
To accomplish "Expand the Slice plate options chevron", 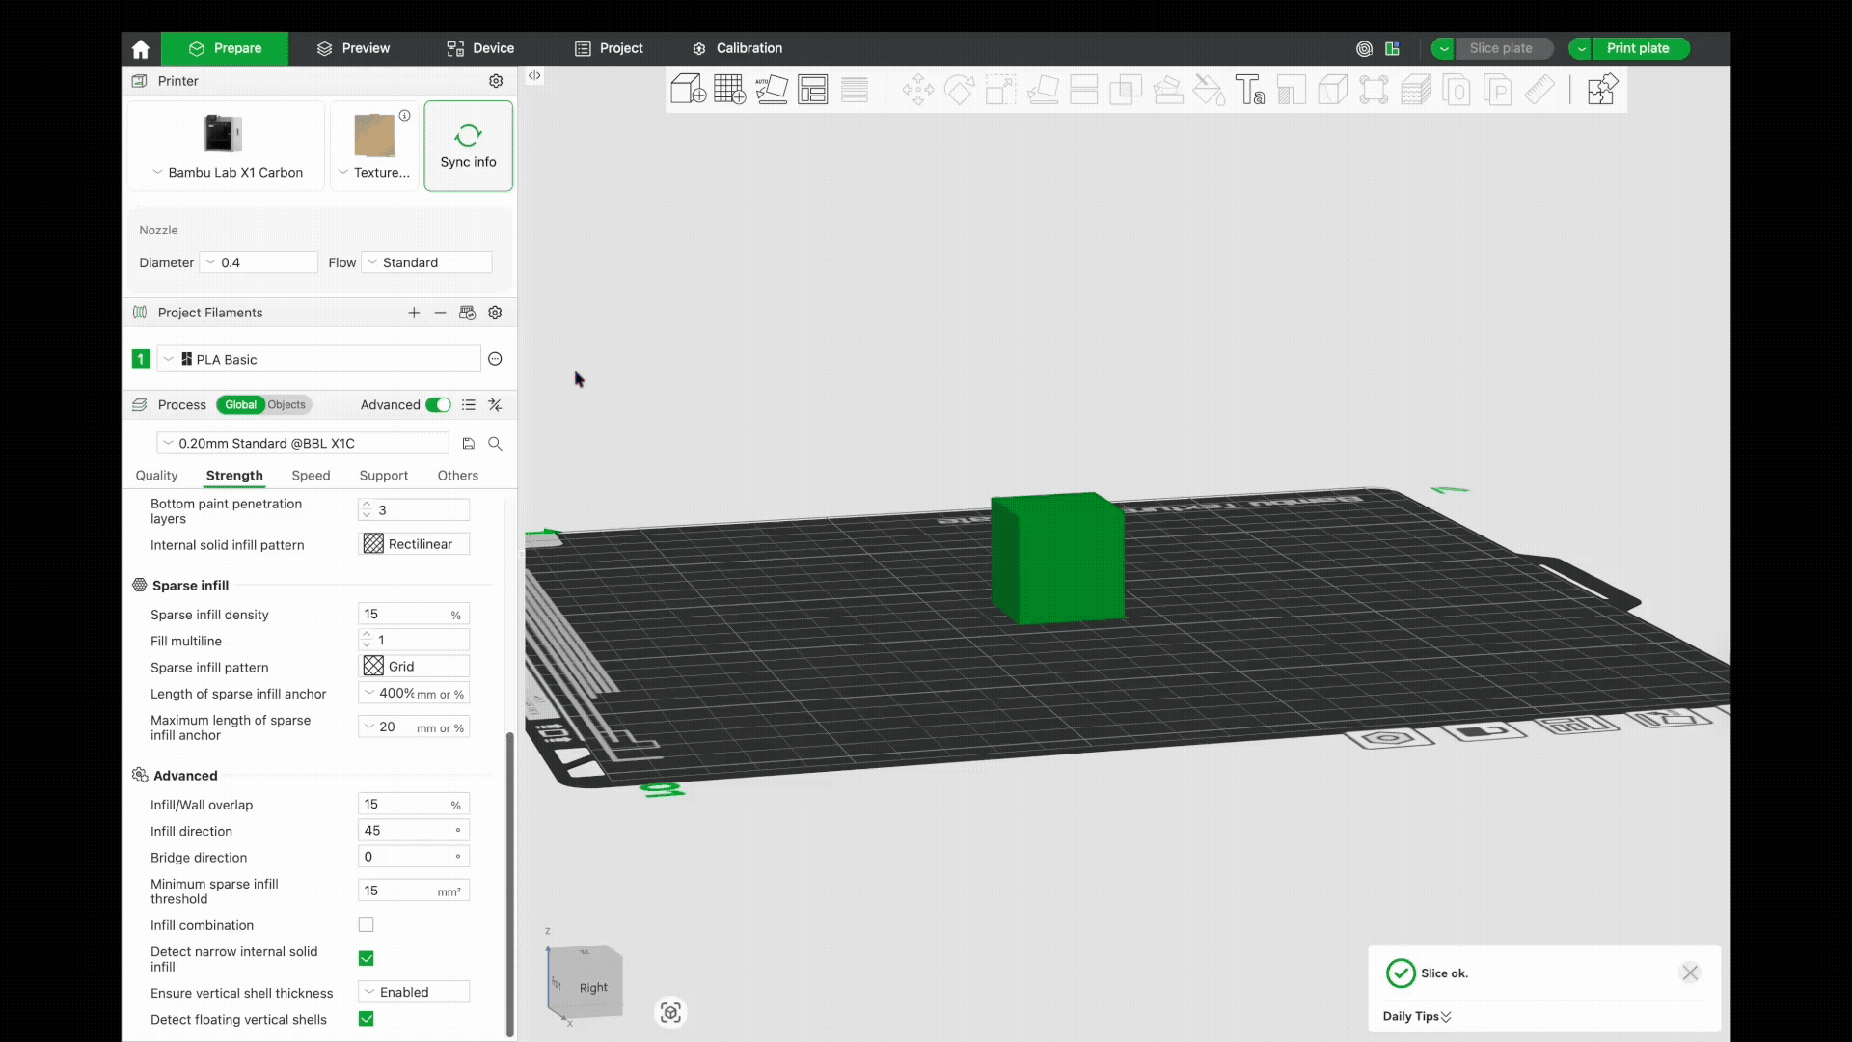I will click(1443, 48).
